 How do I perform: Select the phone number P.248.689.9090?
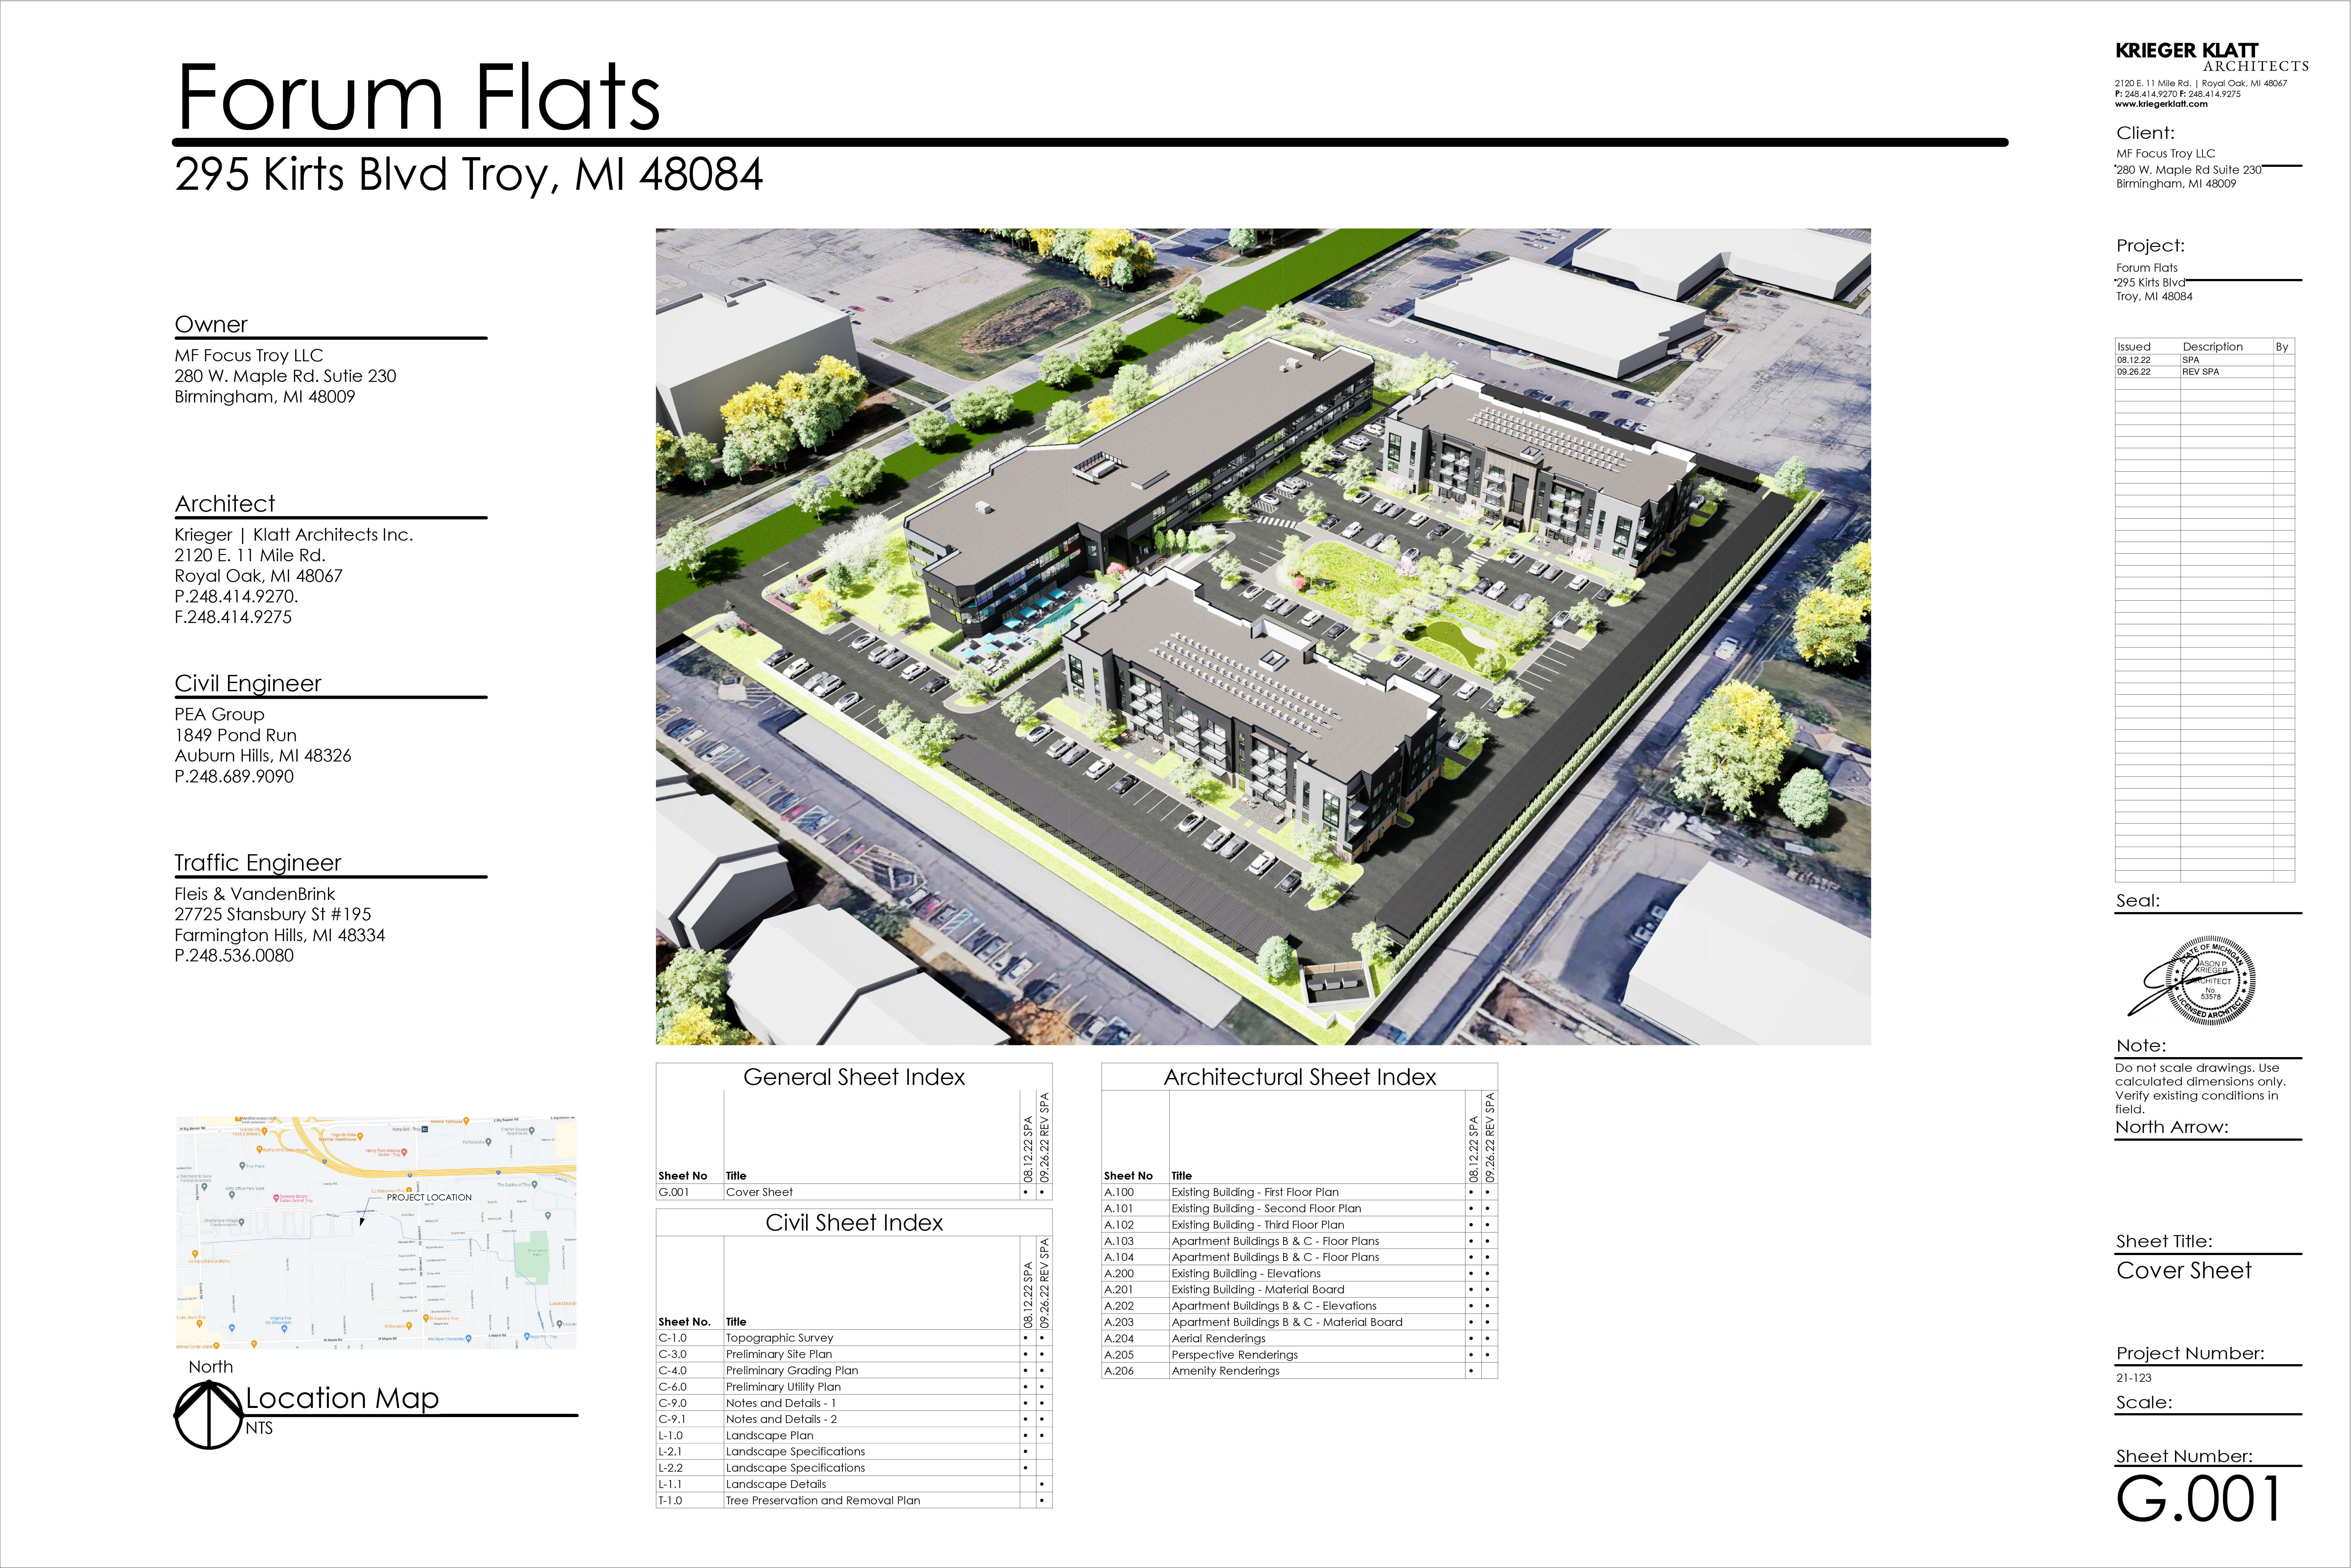tap(234, 777)
